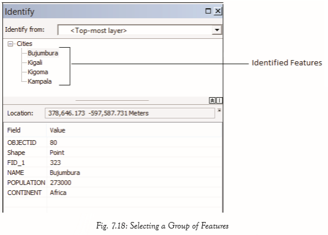Click the OBJECTID value 80
This screenshot has width=328, height=235.
(53, 143)
